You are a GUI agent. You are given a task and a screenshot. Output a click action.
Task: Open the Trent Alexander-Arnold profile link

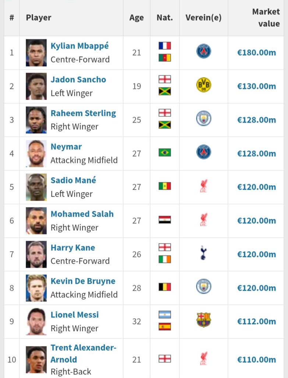tap(83, 353)
